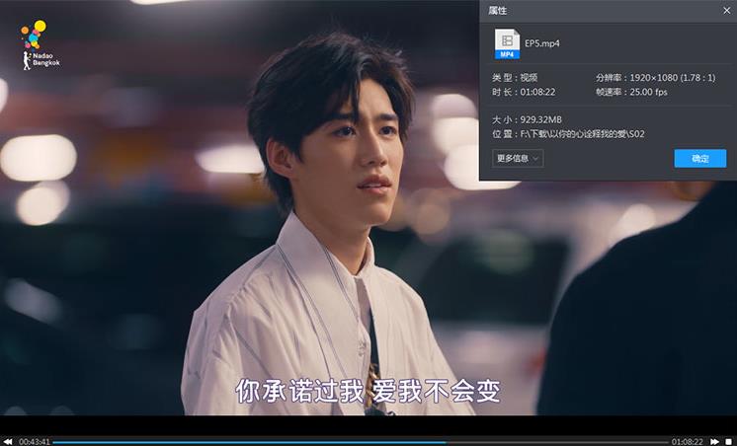The height and width of the screenshot is (446, 737).
Task: Close the 属性 properties dialog
Action: pos(725,10)
